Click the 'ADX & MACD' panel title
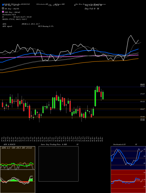Screen dimensions: 146x193 click(x=9, y=144)
